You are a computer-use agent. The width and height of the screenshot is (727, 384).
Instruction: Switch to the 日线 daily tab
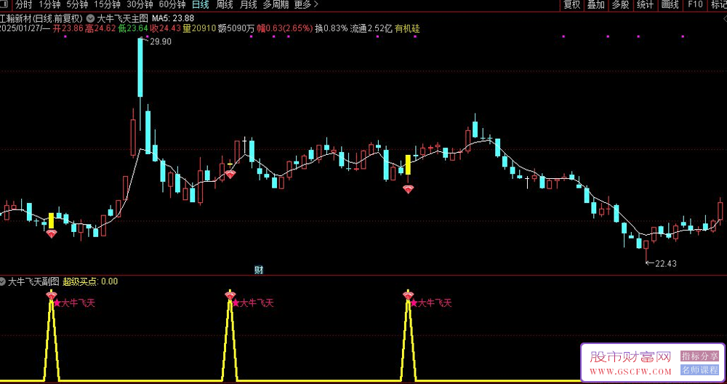point(201,5)
